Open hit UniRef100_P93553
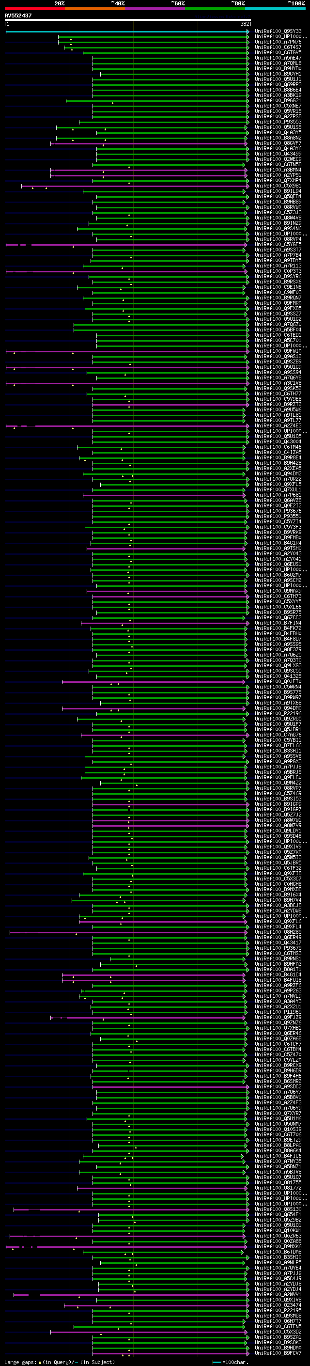The height and width of the screenshot is (1366, 310). (x=278, y=122)
